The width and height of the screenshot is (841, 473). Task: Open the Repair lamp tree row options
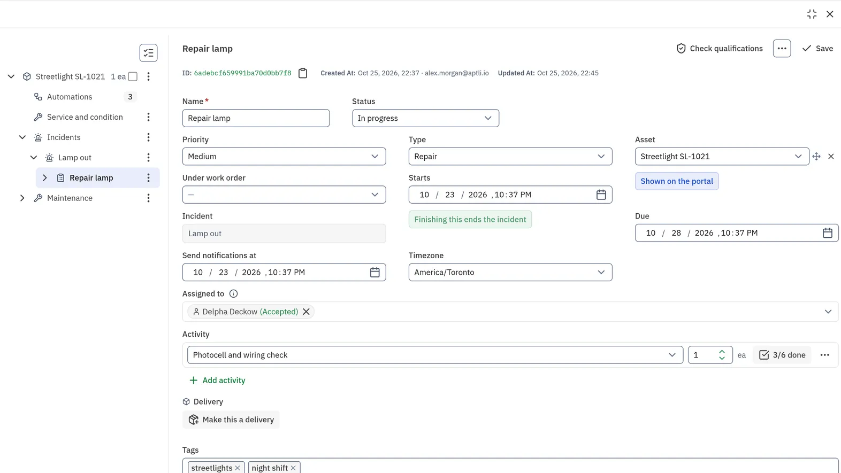point(148,178)
